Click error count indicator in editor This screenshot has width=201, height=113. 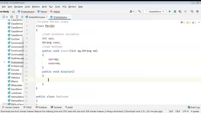point(183,22)
